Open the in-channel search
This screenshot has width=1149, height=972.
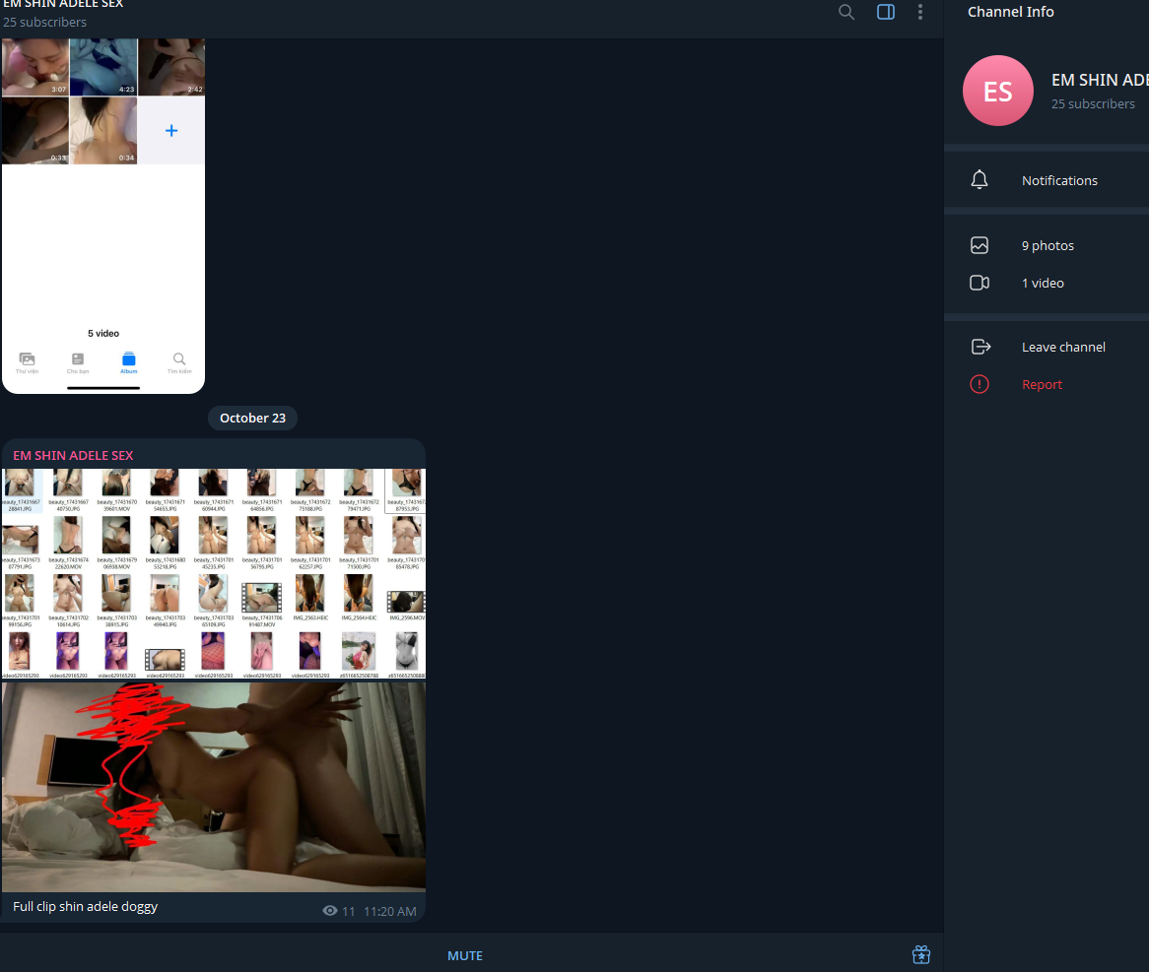pos(845,12)
